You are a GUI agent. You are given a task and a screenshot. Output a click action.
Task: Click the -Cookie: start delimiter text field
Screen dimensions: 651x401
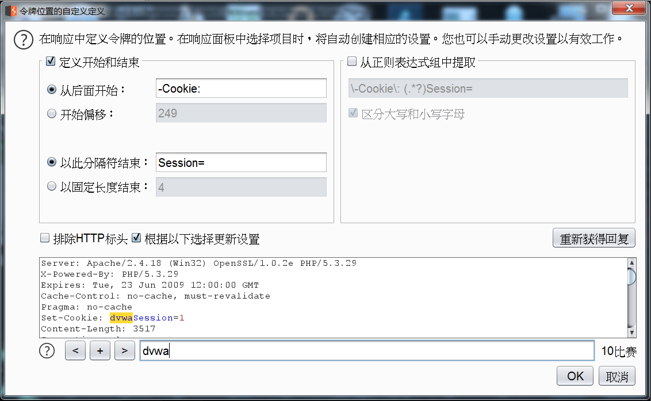click(241, 88)
